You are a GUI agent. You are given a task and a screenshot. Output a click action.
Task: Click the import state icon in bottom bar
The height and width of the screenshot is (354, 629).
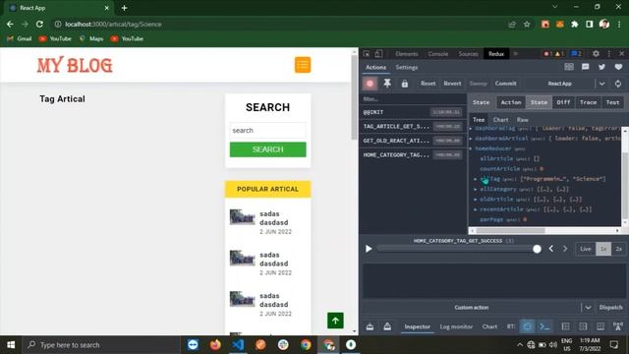point(370,326)
